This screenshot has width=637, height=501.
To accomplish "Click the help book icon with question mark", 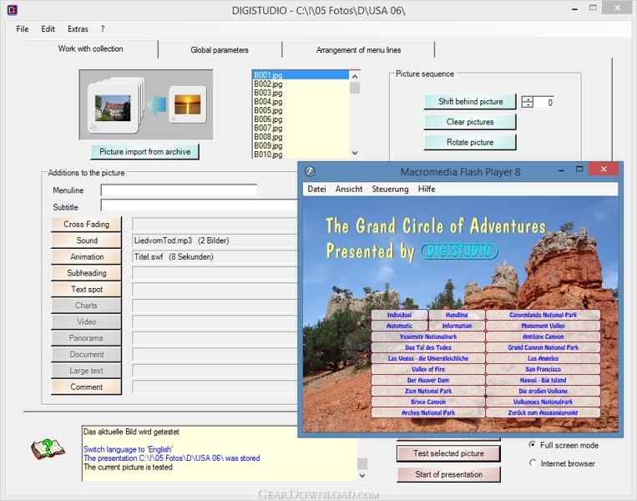I will [48, 449].
